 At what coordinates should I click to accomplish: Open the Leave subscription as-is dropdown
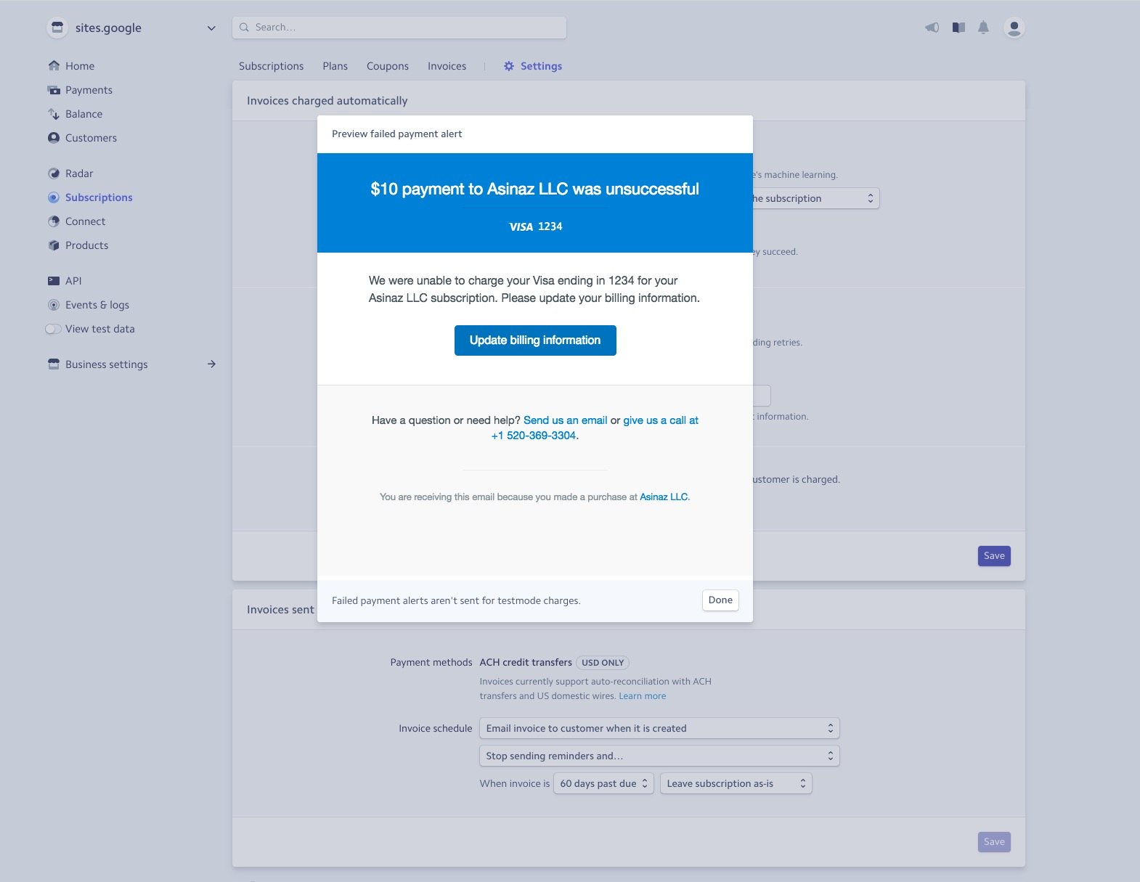[736, 783]
